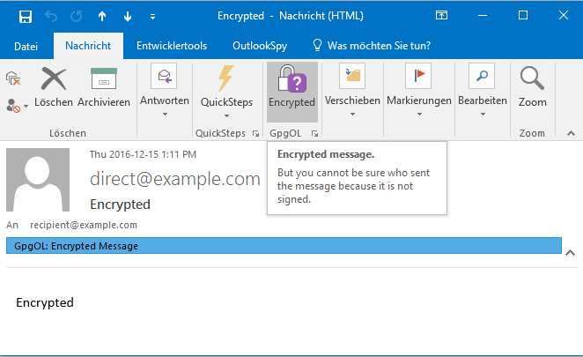
Task: Collapse the ribbon with the chevron
Action: (x=570, y=133)
